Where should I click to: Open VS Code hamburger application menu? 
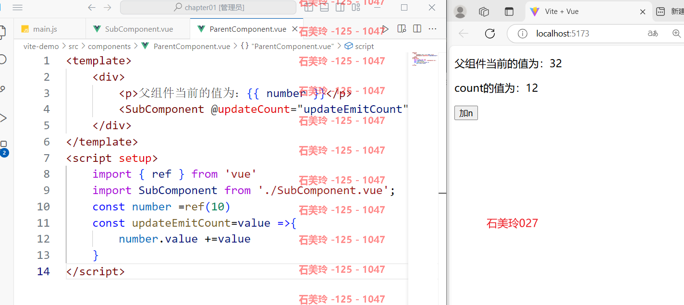[x=18, y=8]
